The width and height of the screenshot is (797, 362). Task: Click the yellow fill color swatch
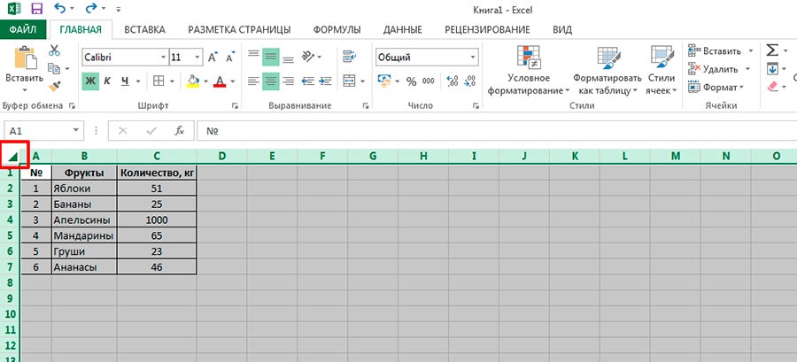tap(193, 81)
